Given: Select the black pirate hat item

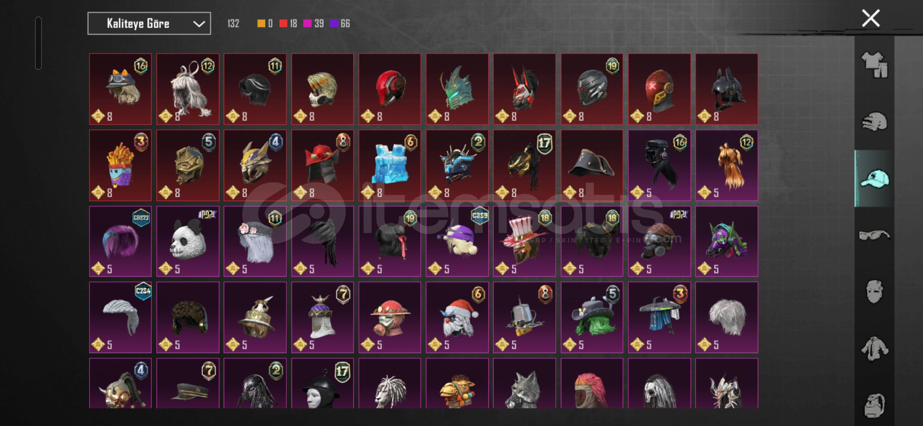Looking at the screenshot, I should point(592,165).
